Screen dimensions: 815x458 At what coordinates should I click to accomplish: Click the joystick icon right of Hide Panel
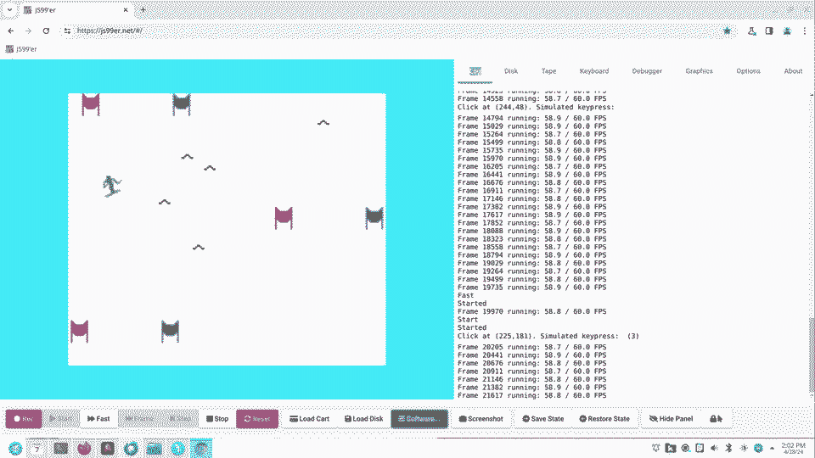[715, 419]
